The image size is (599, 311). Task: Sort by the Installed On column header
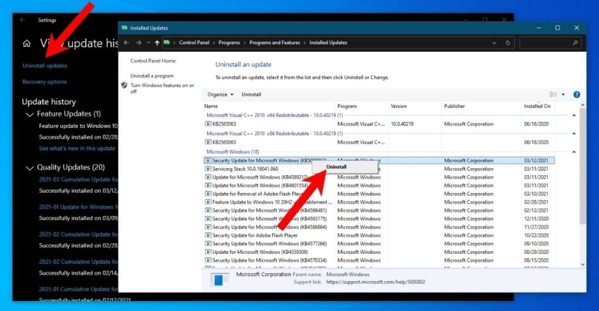tap(537, 106)
